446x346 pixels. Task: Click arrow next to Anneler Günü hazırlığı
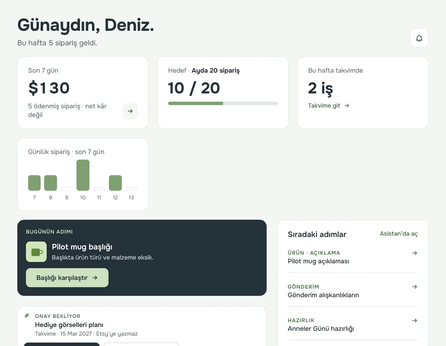415,320
